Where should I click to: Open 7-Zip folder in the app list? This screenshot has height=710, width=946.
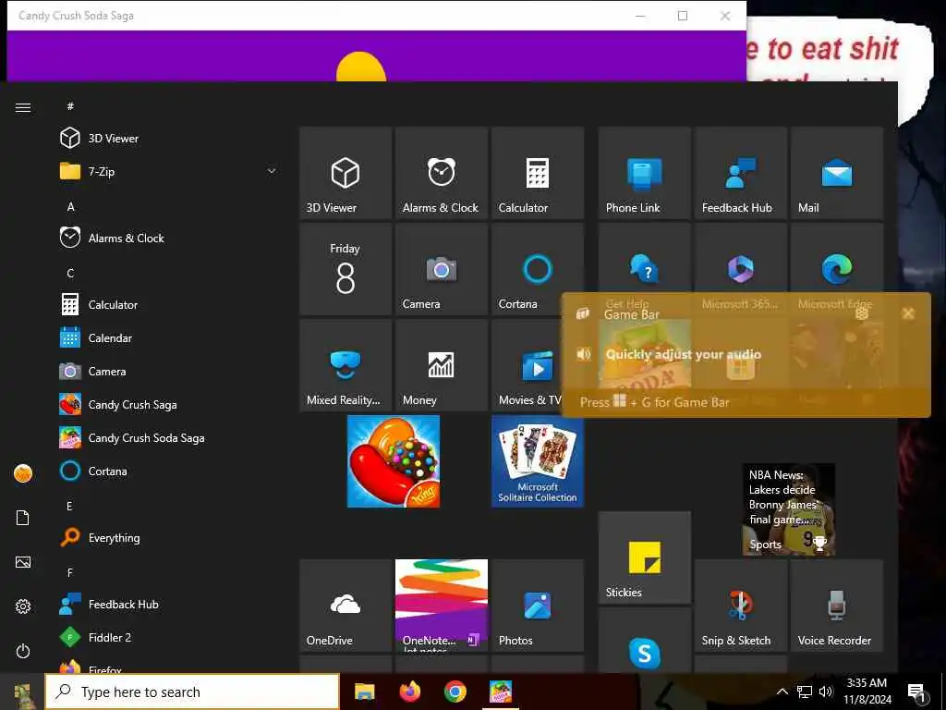coord(169,171)
